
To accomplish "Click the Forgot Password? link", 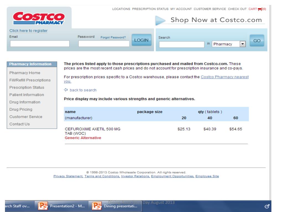I will (x=113, y=37).
